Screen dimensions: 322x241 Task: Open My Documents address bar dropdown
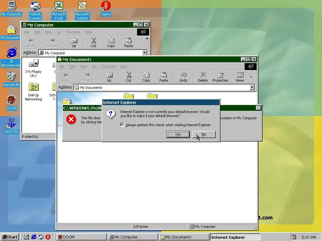click(252, 88)
